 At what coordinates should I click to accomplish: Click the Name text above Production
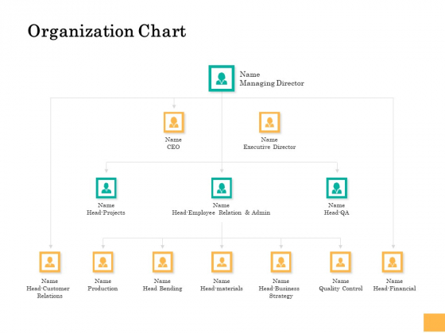pyautogui.click(x=103, y=281)
